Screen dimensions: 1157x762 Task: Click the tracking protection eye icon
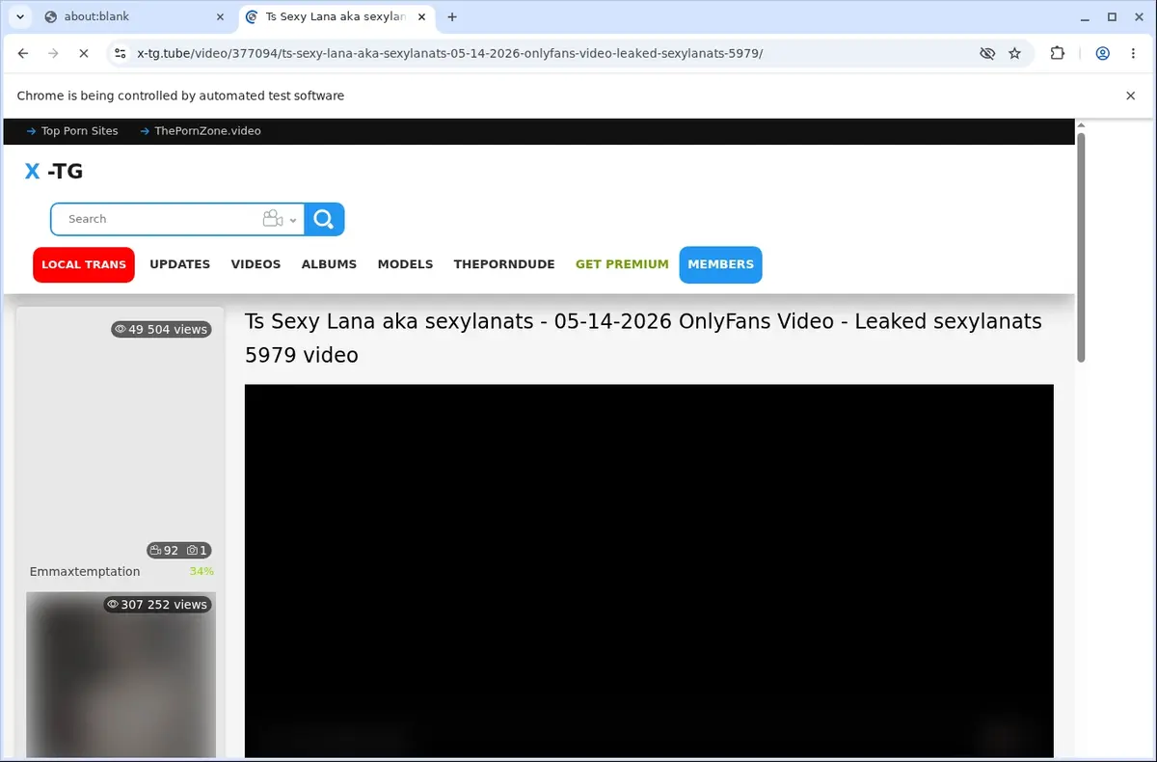[x=986, y=54]
